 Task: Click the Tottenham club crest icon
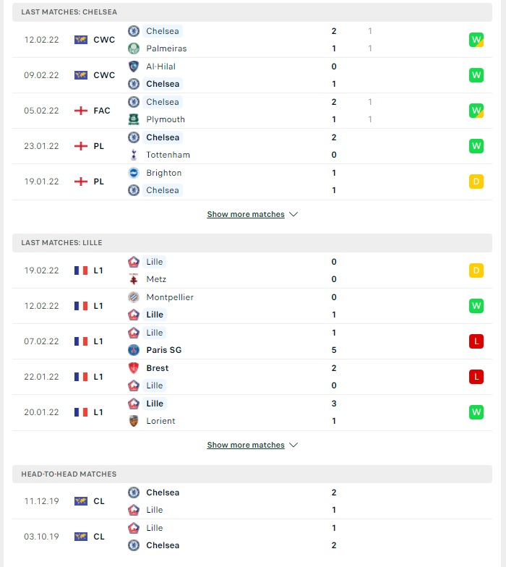coord(134,155)
